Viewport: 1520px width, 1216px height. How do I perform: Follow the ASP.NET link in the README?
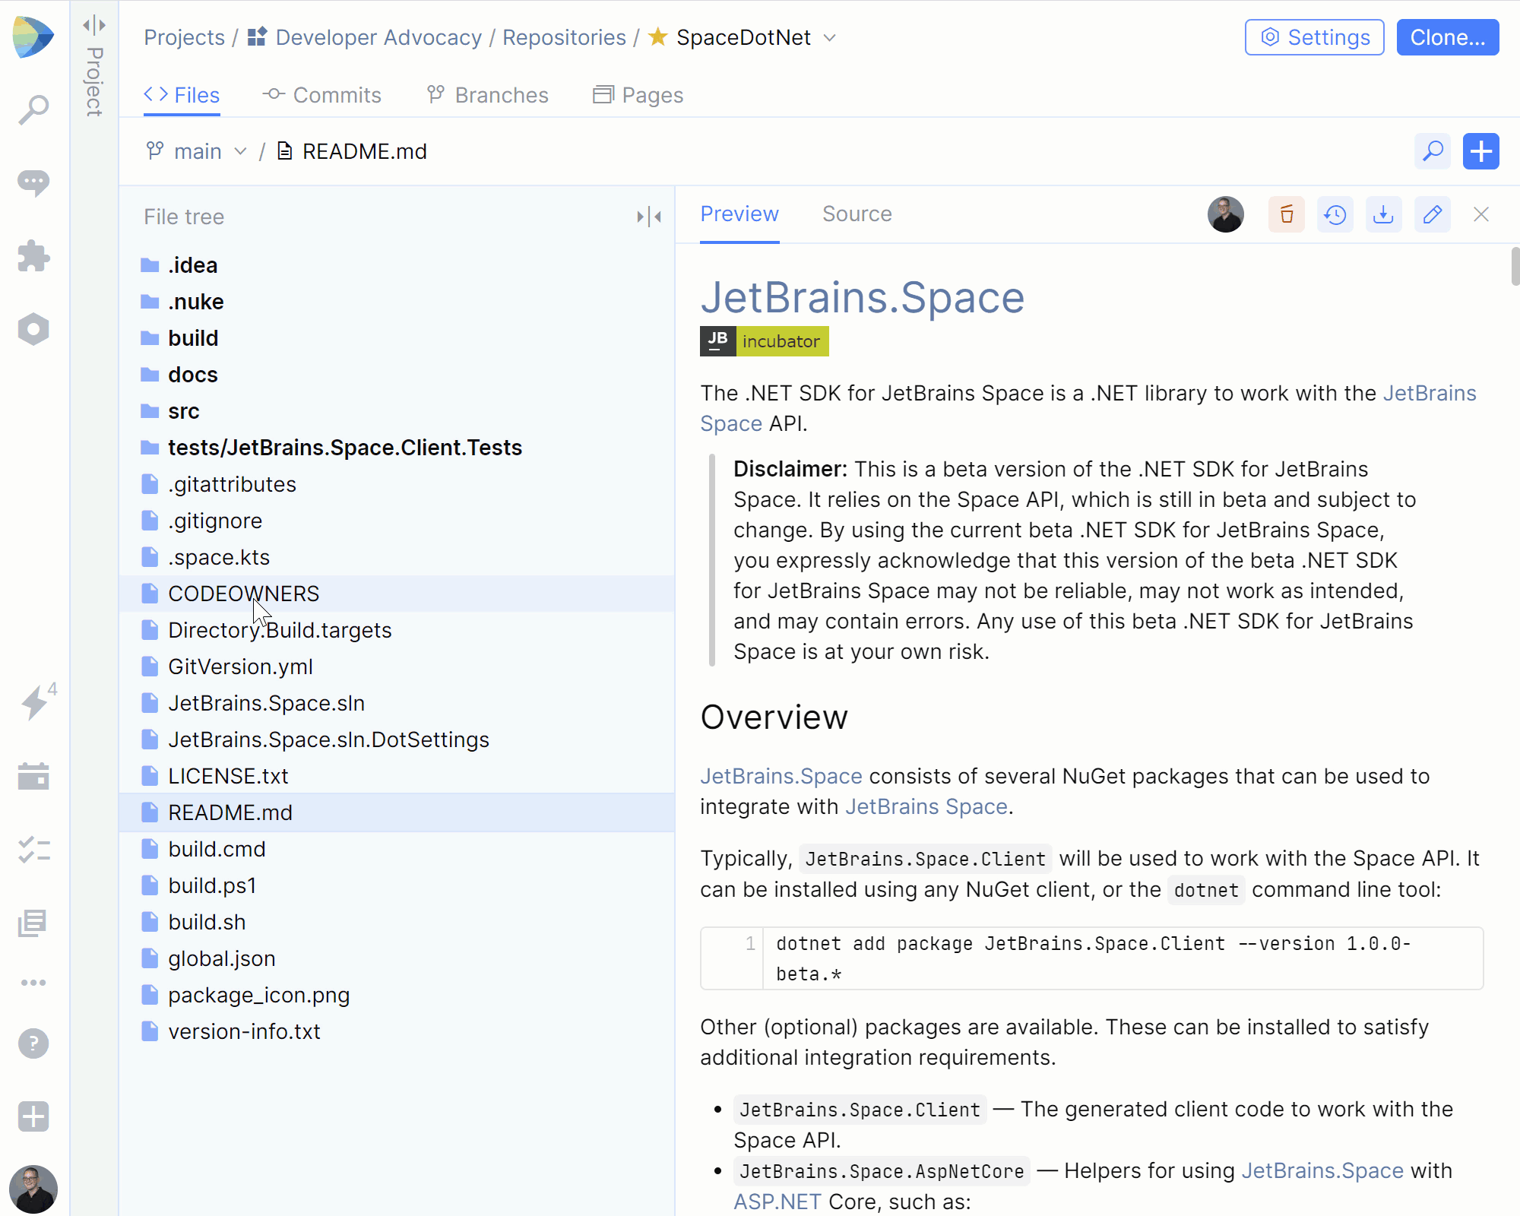(777, 1202)
